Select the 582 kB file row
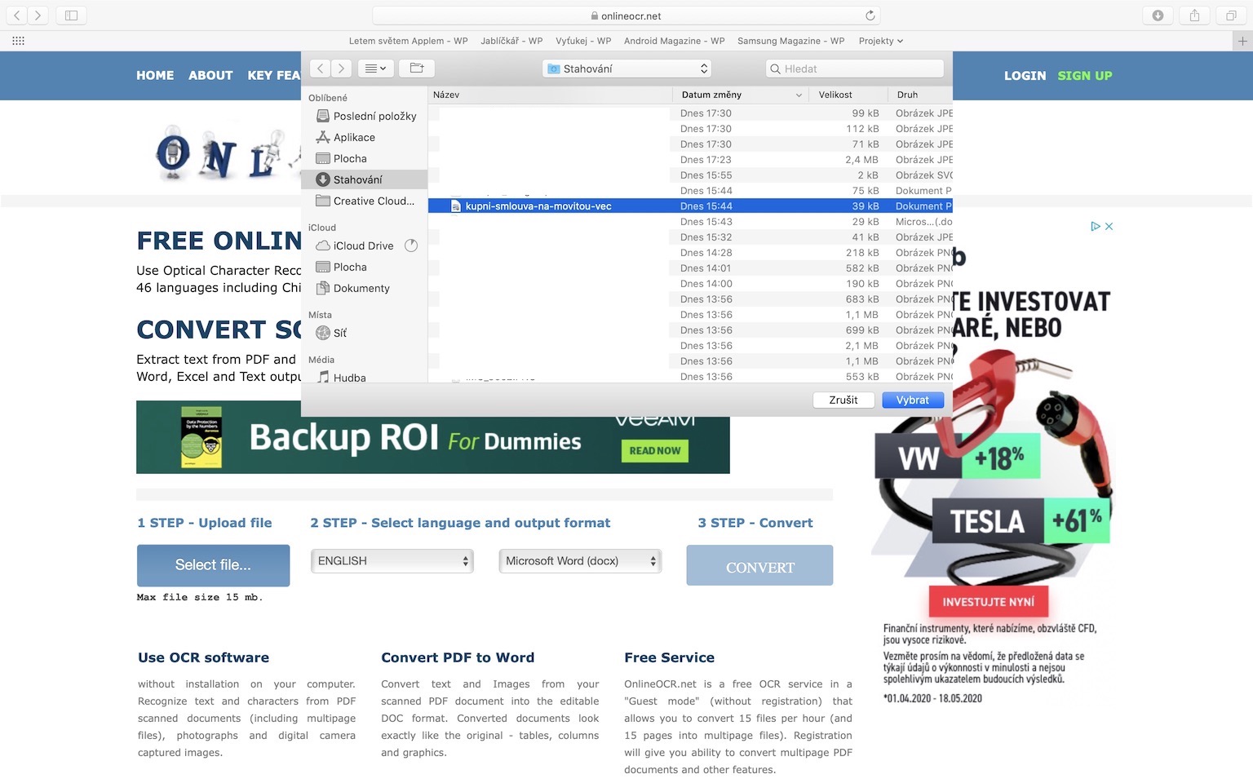This screenshot has height=783, width=1253. [x=690, y=268]
